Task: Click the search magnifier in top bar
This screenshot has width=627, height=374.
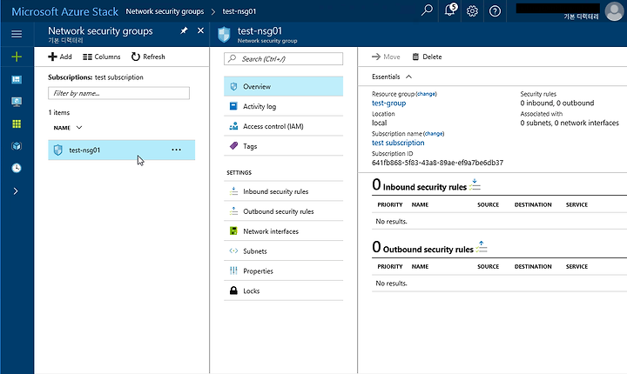Action: pyautogui.click(x=427, y=10)
